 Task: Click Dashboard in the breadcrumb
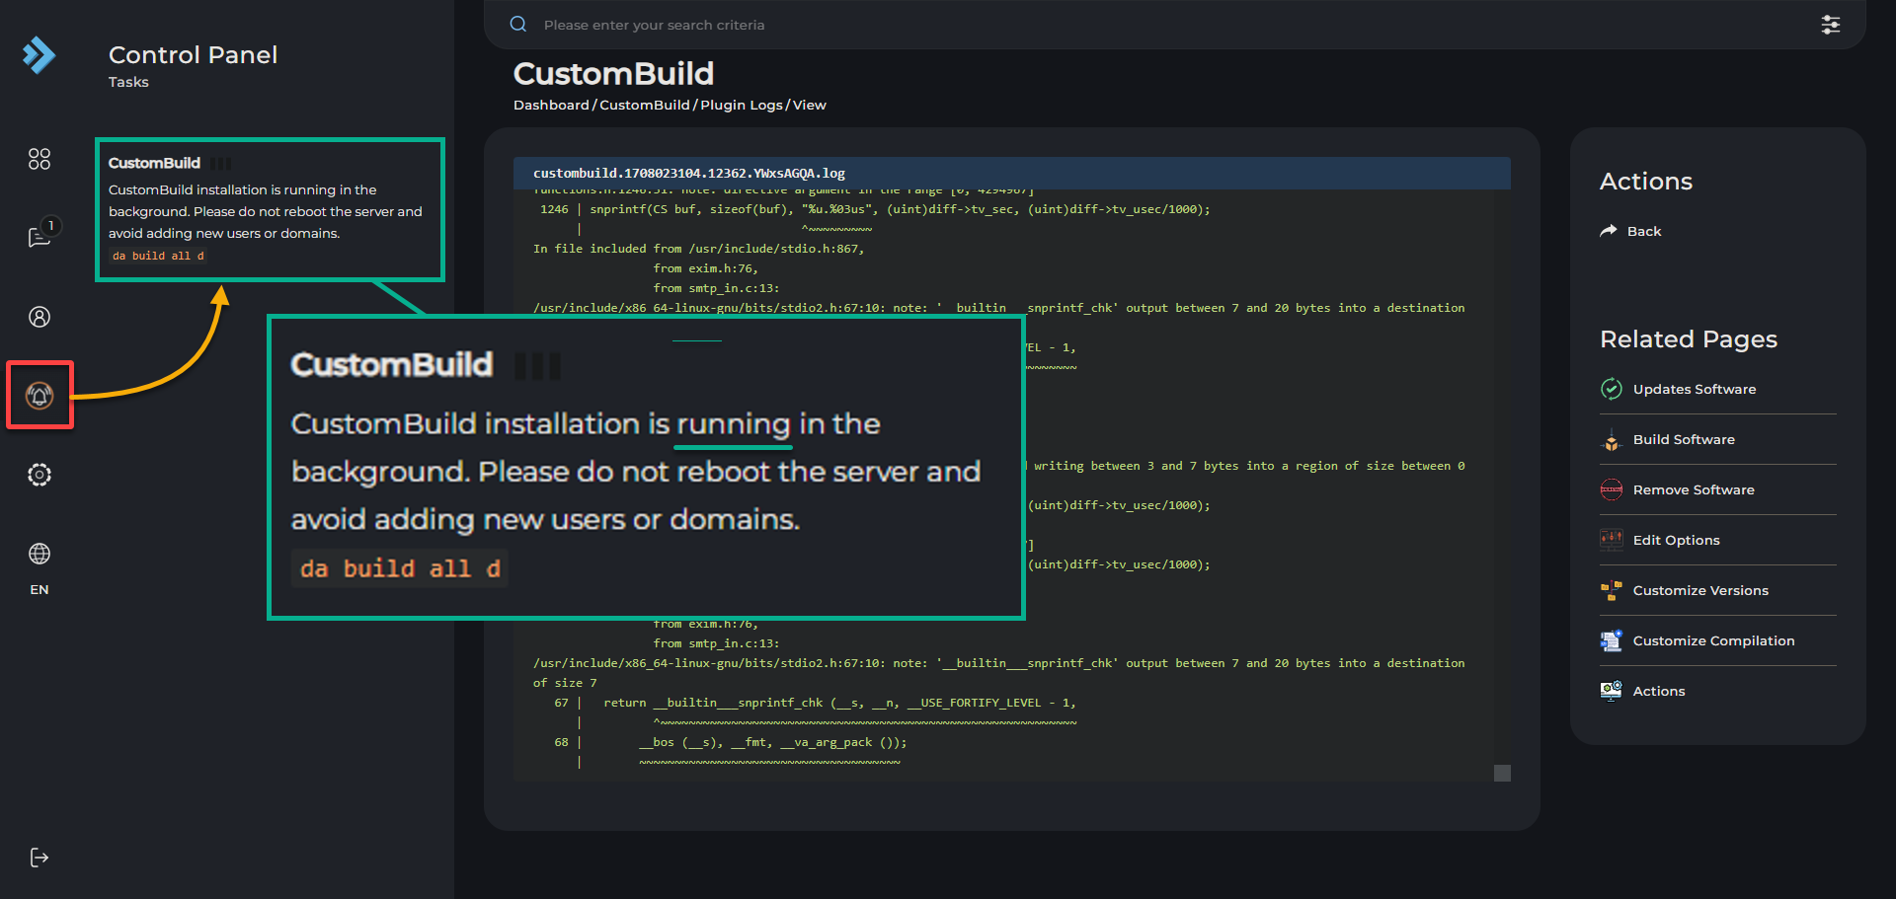point(551,105)
